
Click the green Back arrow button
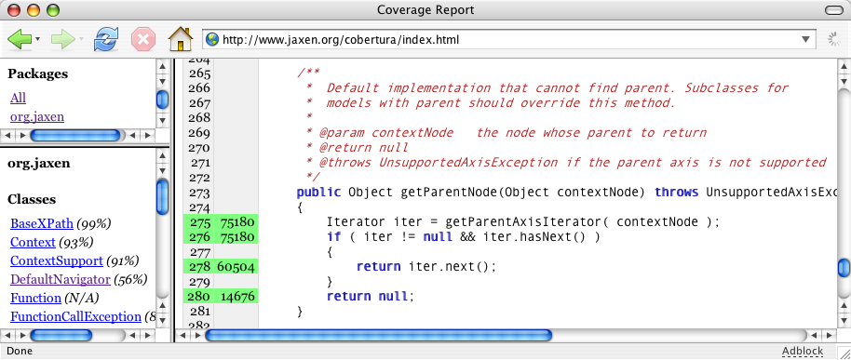tap(20, 40)
